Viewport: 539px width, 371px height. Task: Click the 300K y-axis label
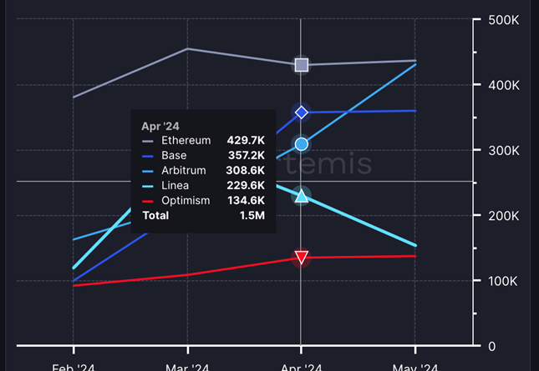coord(502,150)
